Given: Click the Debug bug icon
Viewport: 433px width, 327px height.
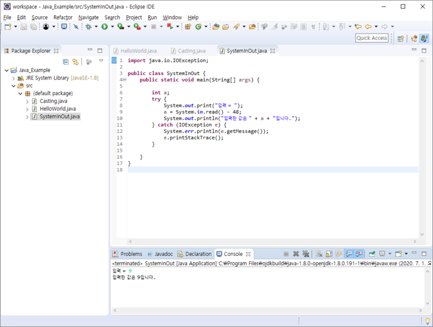Looking at the screenshot, I should [x=89, y=27].
